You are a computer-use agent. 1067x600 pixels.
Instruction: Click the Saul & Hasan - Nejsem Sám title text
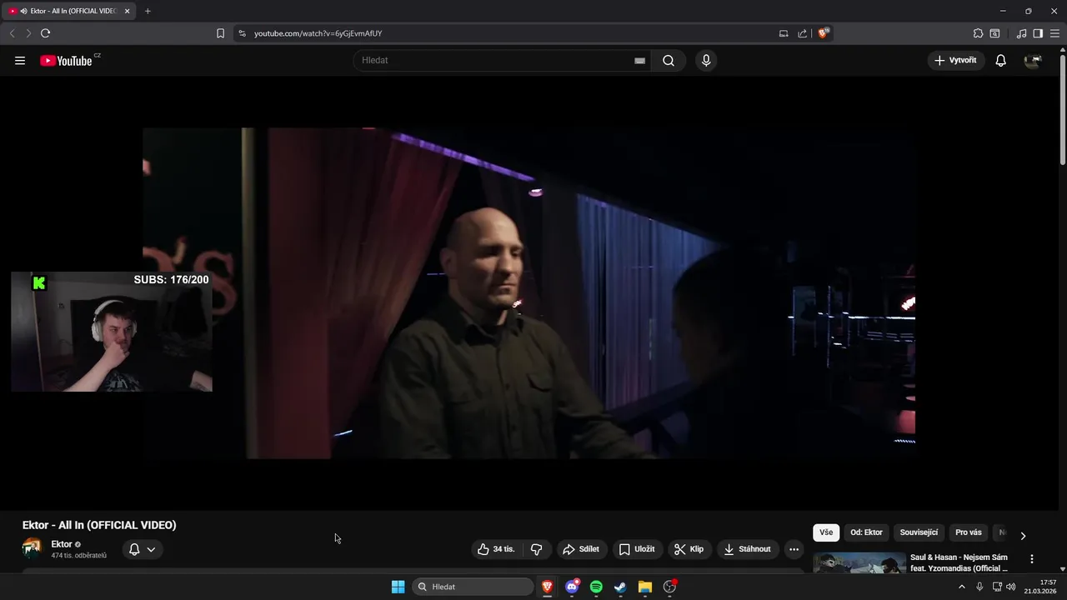(x=959, y=562)
